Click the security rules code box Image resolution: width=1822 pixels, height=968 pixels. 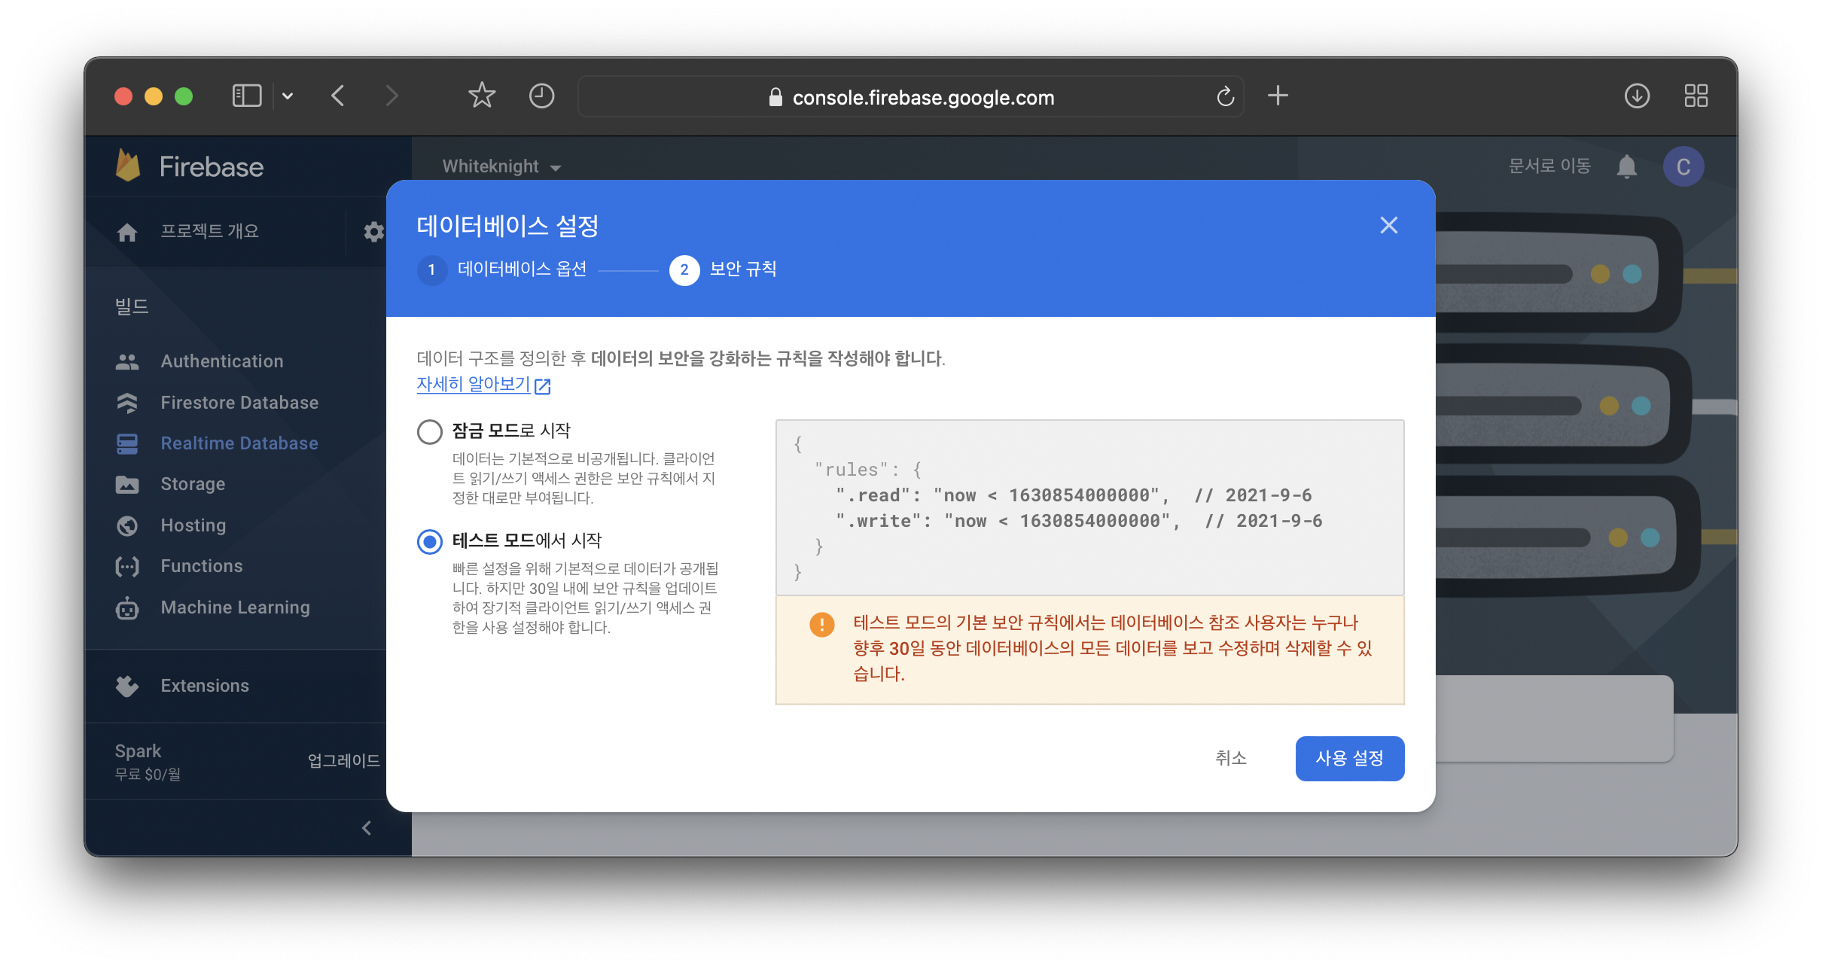(1089, 508)
